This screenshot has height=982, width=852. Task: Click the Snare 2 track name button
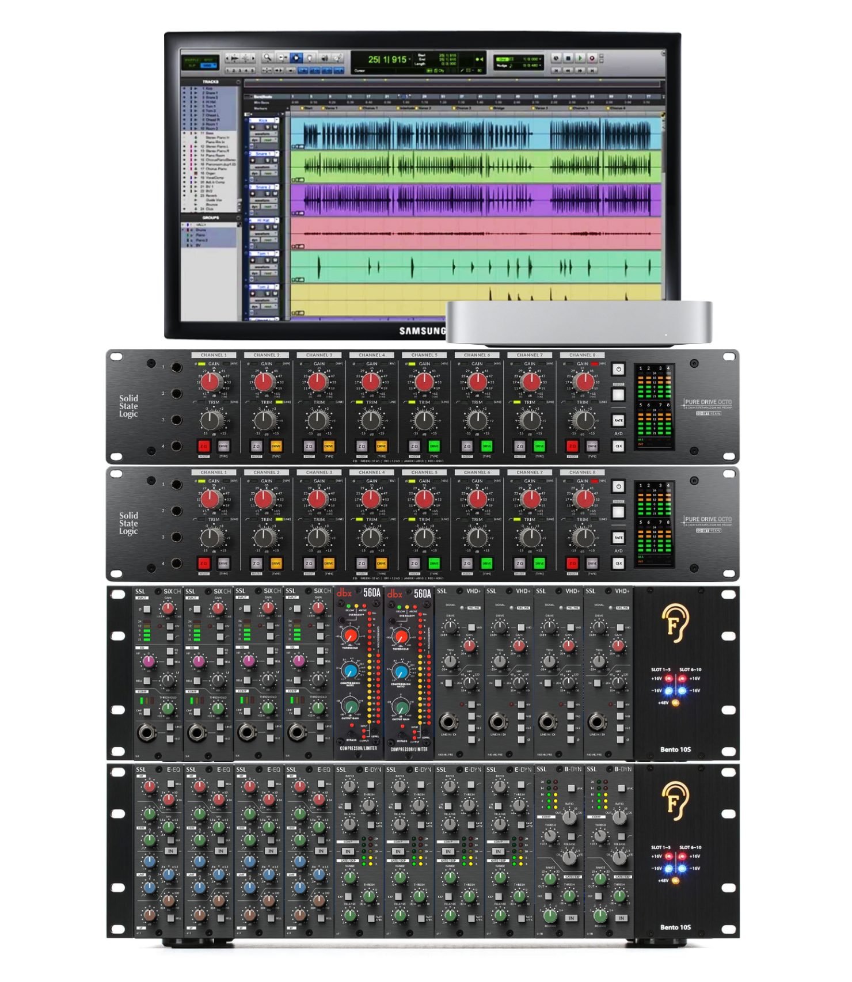point(262,187)
